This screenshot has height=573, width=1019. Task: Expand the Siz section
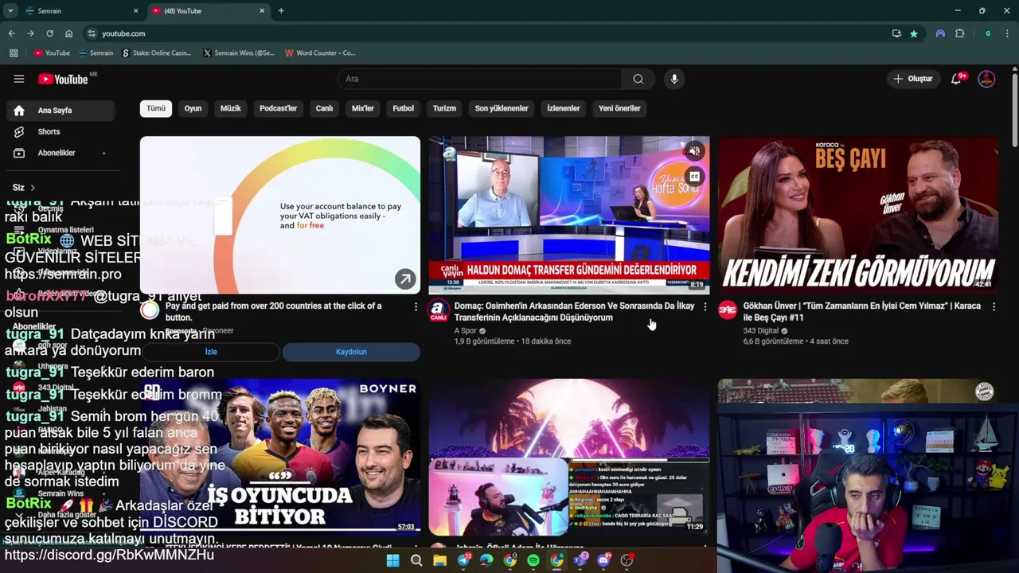(x=24, y=188)
